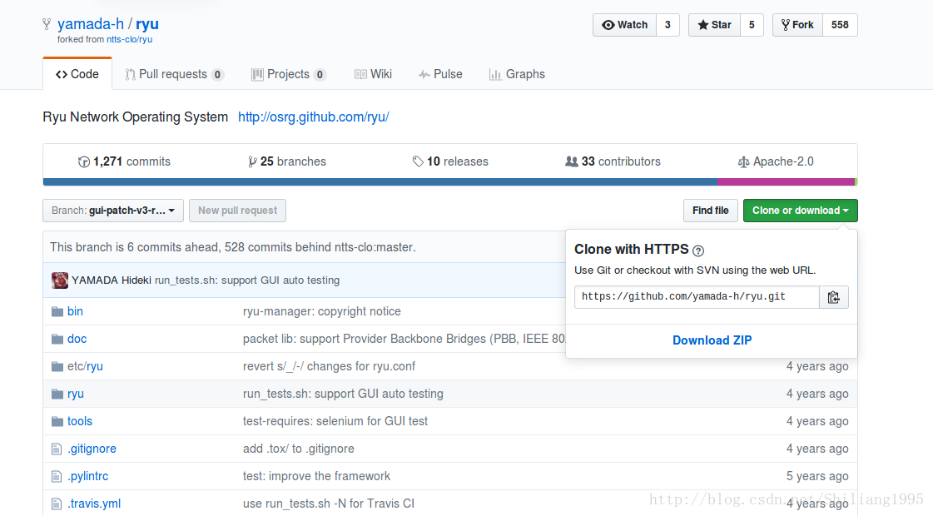Click the releases tag icon
Viewport: 933px width, 516px height.
pos(418,161)
